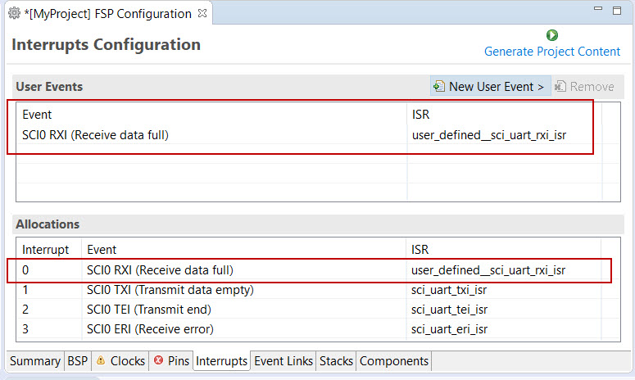Click the Event column header in Allocations

(102, 250)
